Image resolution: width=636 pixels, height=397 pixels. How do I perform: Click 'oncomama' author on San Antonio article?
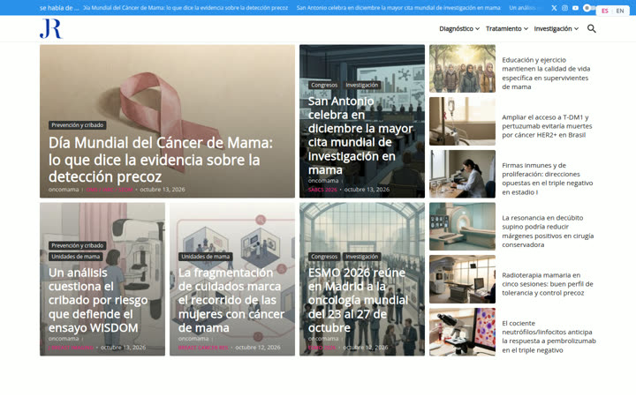click(x=323, y=181)
